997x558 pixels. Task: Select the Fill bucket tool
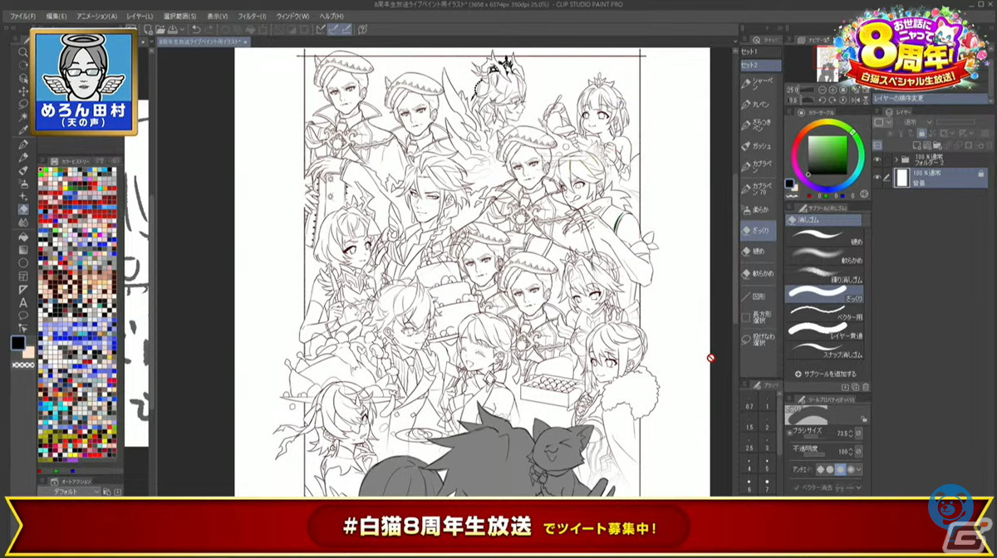pos(23,237)
